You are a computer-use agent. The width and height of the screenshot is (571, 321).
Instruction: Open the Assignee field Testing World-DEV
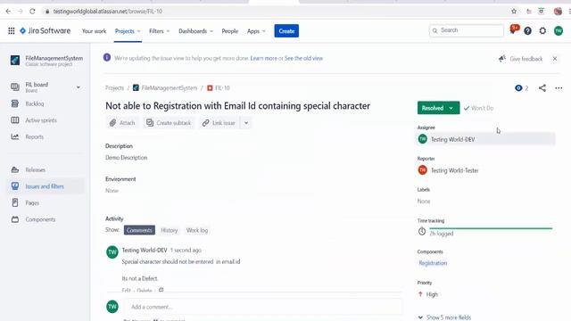coord(486,139)
